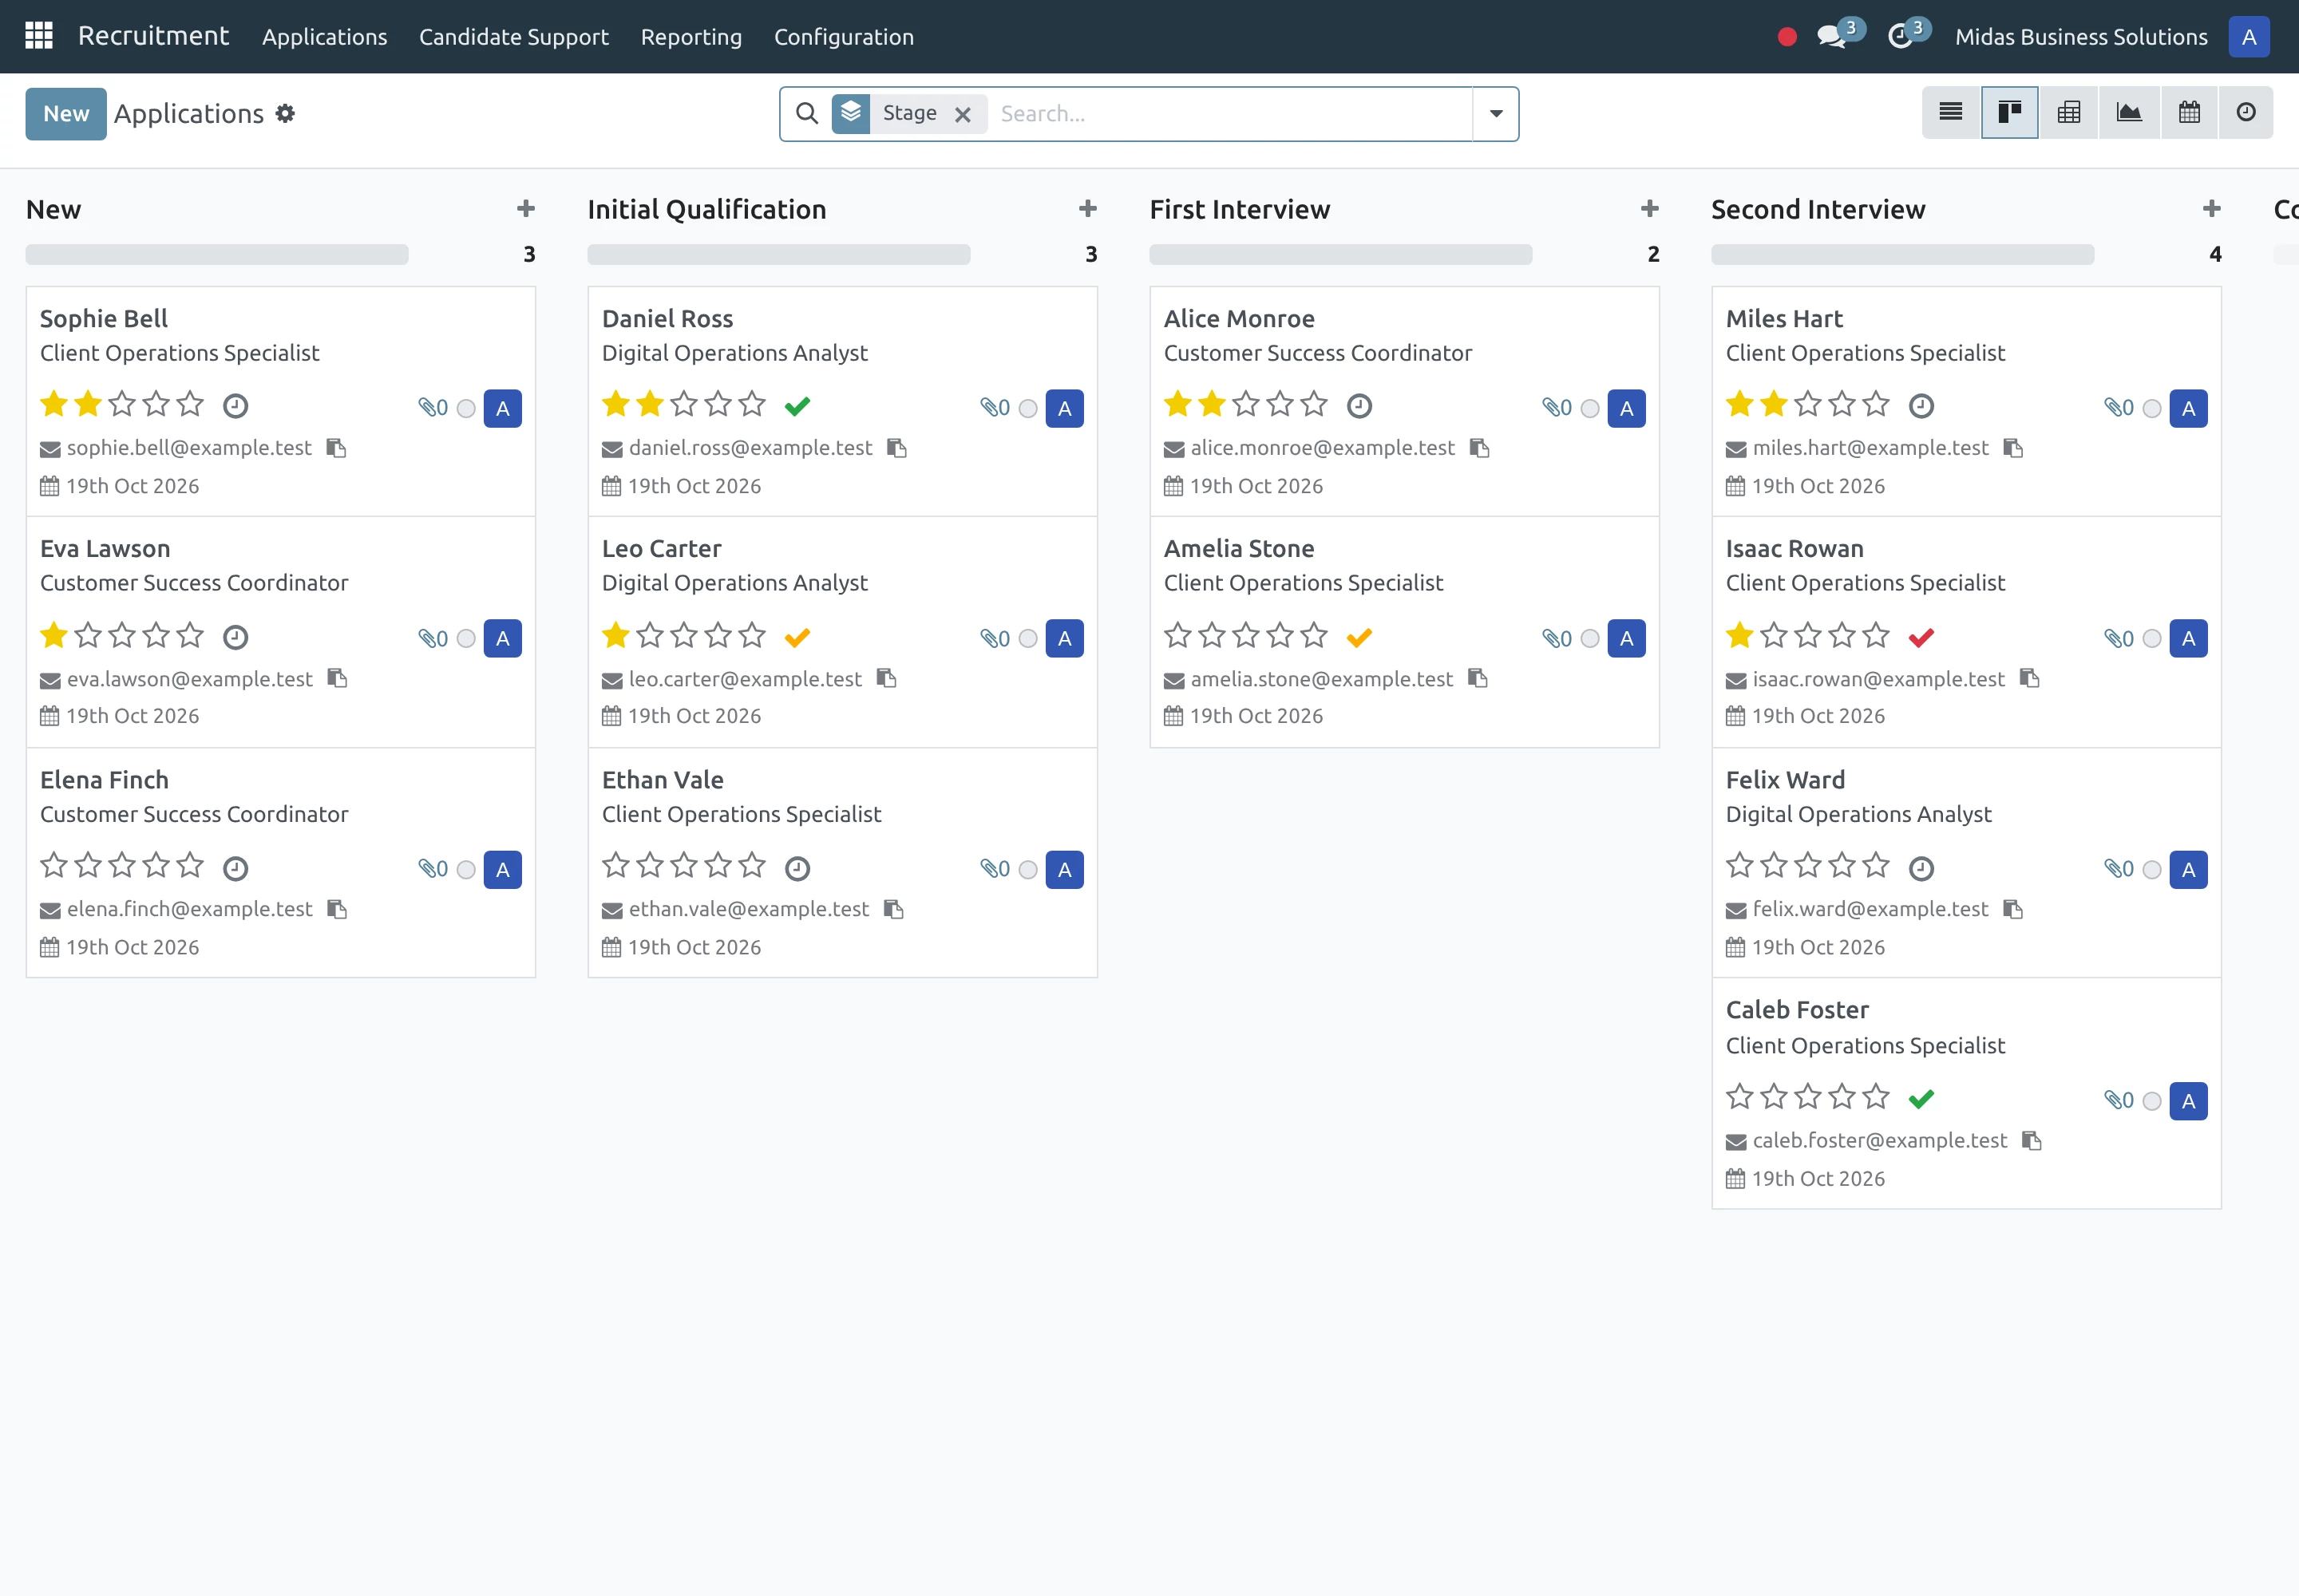Open Miles Hart's attachments paperclip
Screen dimensions: 2299x1596
pyautogui.click(x=2119, y=407)
